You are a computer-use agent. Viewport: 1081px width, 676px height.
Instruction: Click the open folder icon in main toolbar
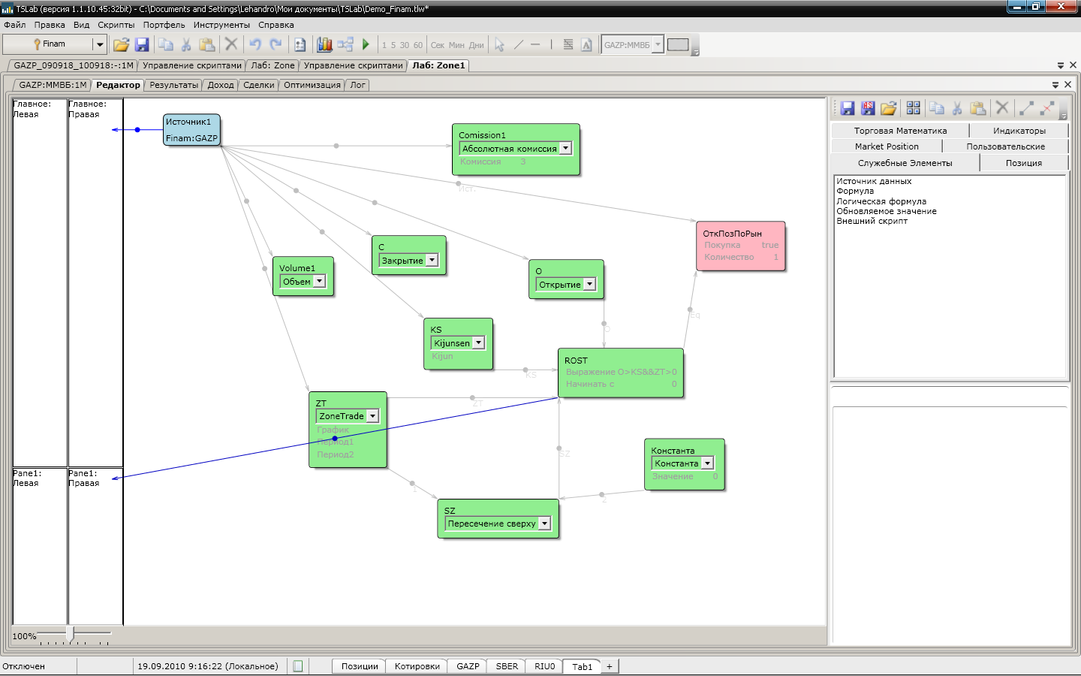[121, 44]
